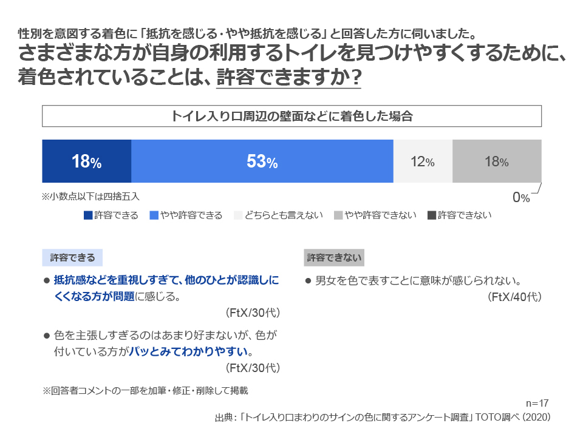Click the やや許容できる legend swatch
This screenshot has width=583, height=437.
pyautogui.click(x=154, y=215)
